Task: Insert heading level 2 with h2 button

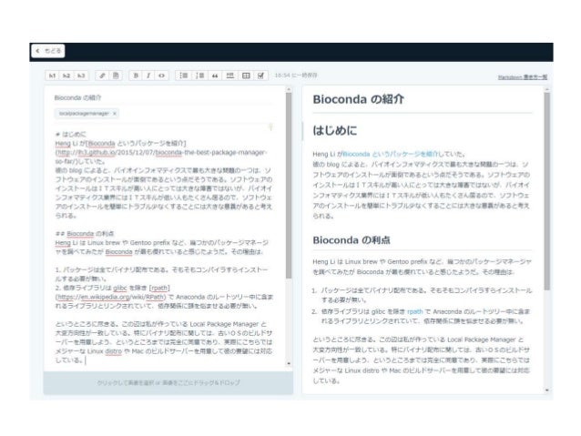Action: tap(66, 76)
